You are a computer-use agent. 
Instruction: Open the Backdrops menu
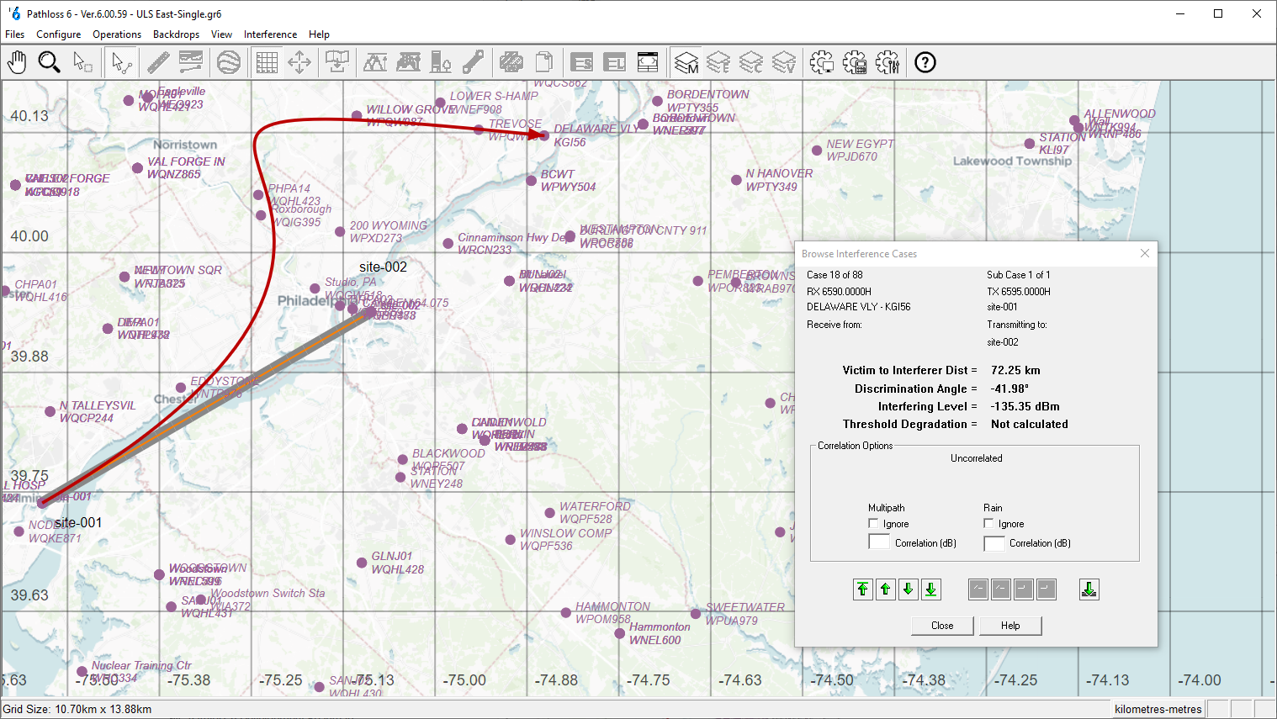click(x=176, y=34)
